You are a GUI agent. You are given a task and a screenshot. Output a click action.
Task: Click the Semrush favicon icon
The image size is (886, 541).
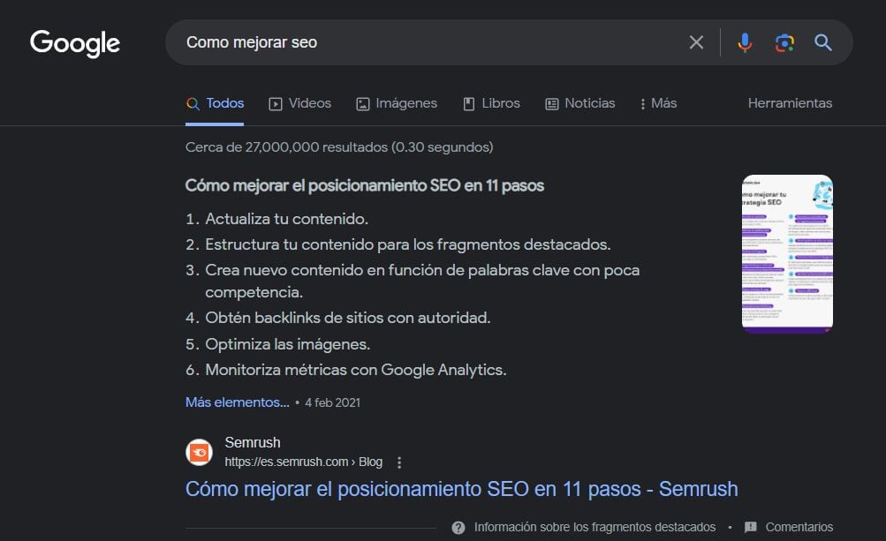199,453
